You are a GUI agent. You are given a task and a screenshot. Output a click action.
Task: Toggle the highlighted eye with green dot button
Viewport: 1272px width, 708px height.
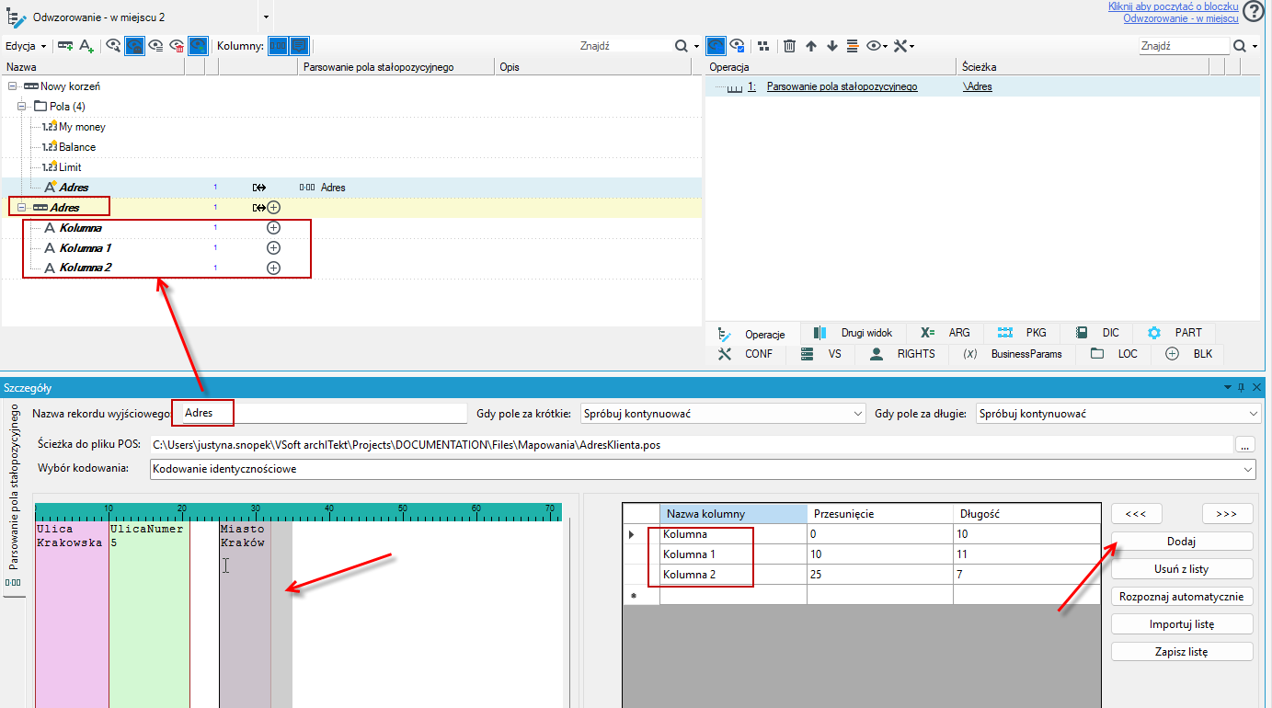[199, 45]
